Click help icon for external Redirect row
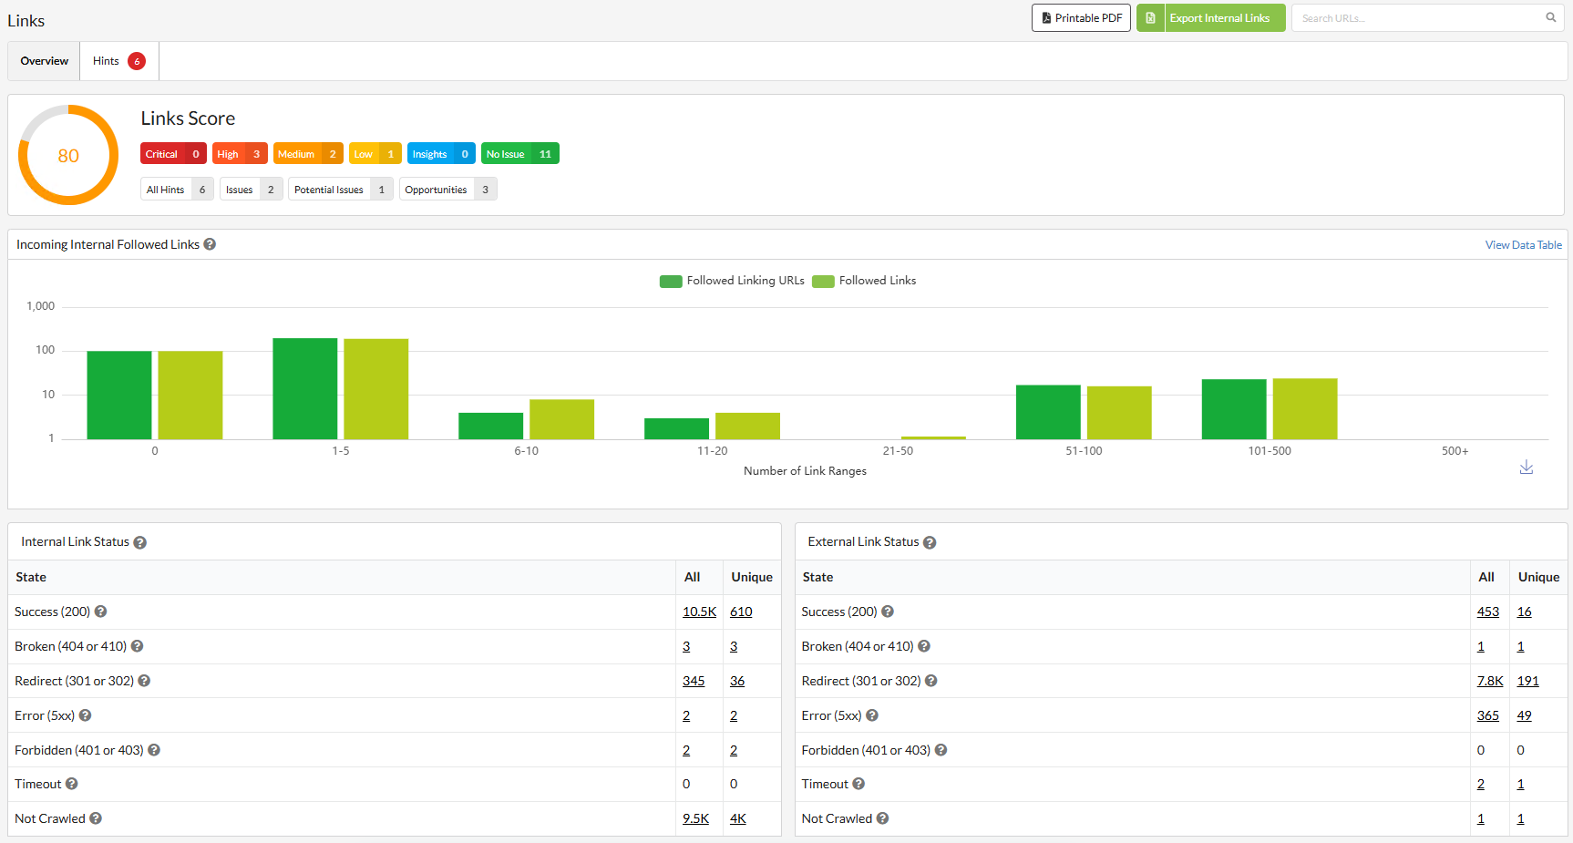This screenshot has width=1573, height=843. (x=931, y=681)
